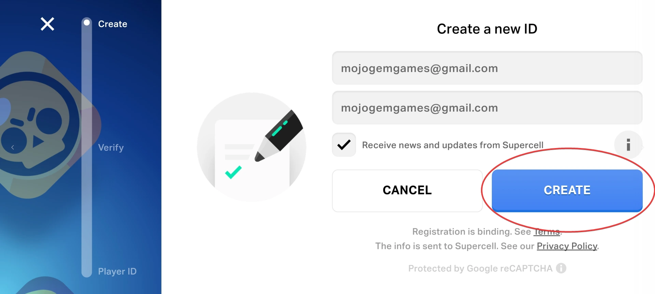Untick the Supercell news and updates checkbox
655x294 pixels.
pos(344,145)
